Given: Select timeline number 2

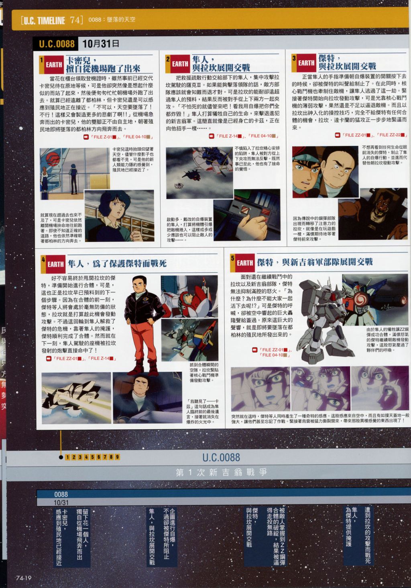Looking at the screenshot, I should 74,457.
